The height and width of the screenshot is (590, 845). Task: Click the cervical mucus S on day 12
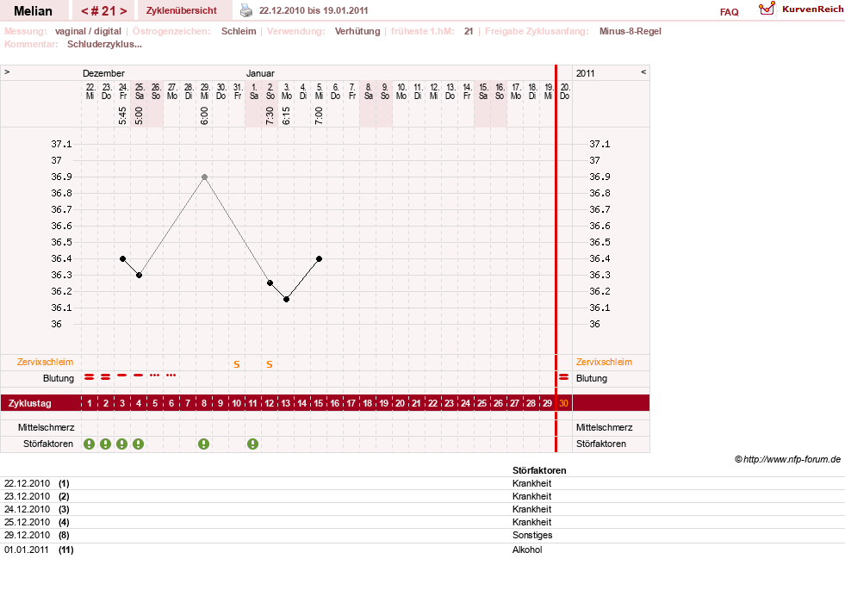[x=270, y=365]
